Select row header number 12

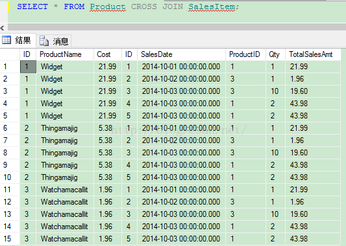click(10, 202)
